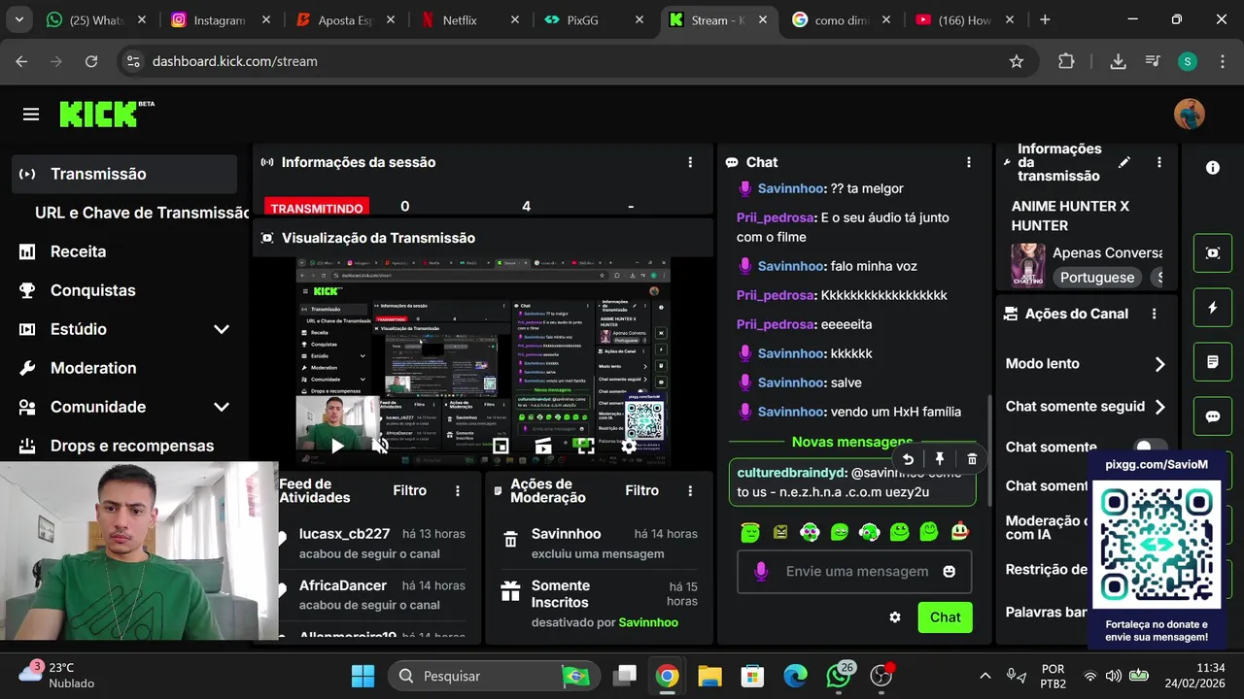Open the Feed de Atividades three-dot menu
This screenshot has width=1244, height=699.
click(457, 491)
